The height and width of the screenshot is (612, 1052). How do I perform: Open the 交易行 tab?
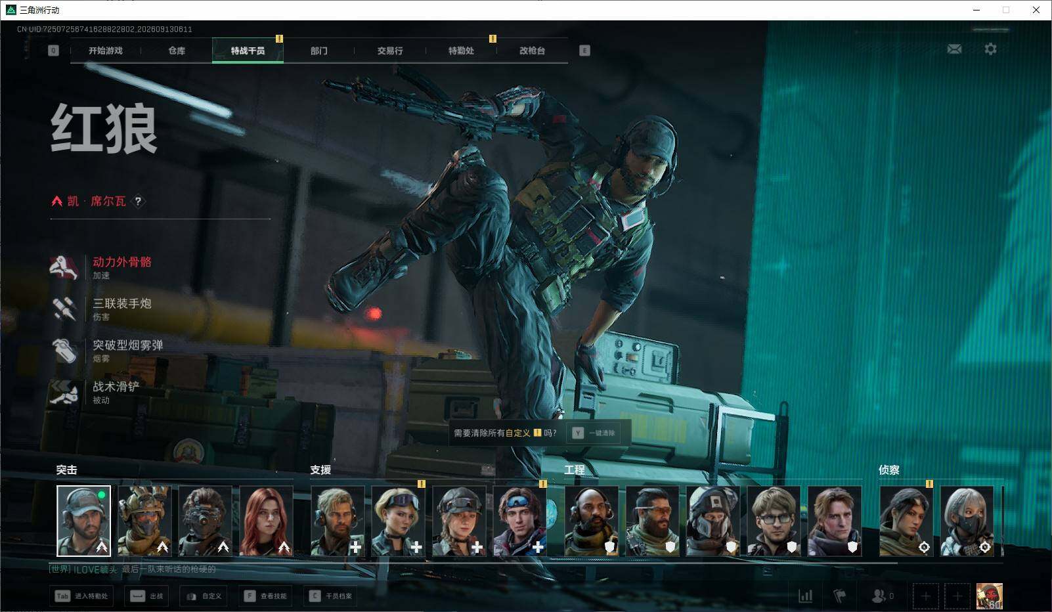tap(390, 51)
